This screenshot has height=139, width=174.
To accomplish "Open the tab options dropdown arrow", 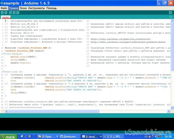I will 171,17.
